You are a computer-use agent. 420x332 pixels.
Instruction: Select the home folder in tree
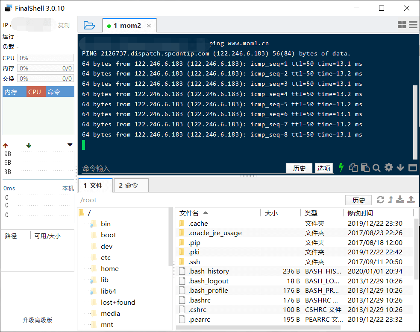[x=105, y=268]
